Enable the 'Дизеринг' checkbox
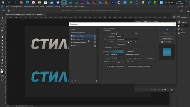The height and width of the screenshot is (107, 190). [147, 58]
